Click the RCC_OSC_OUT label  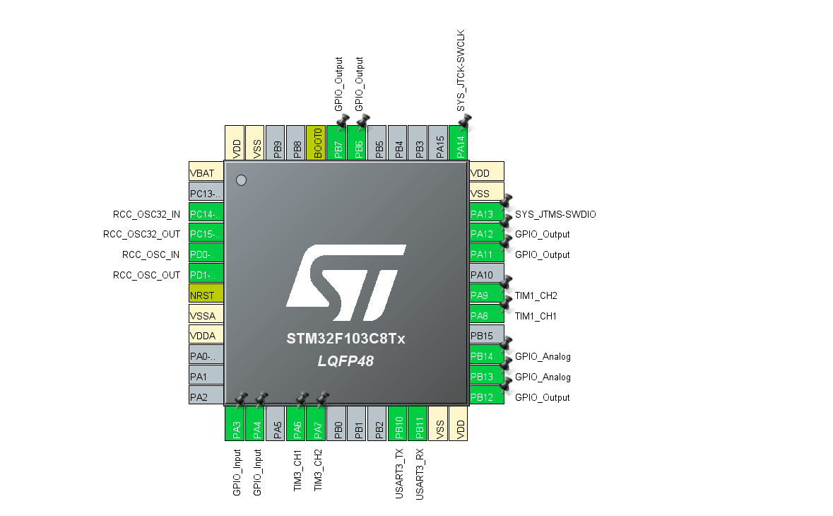coord(147,275)
